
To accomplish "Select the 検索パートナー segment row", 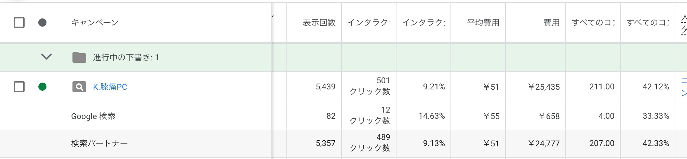I will 343,143.
